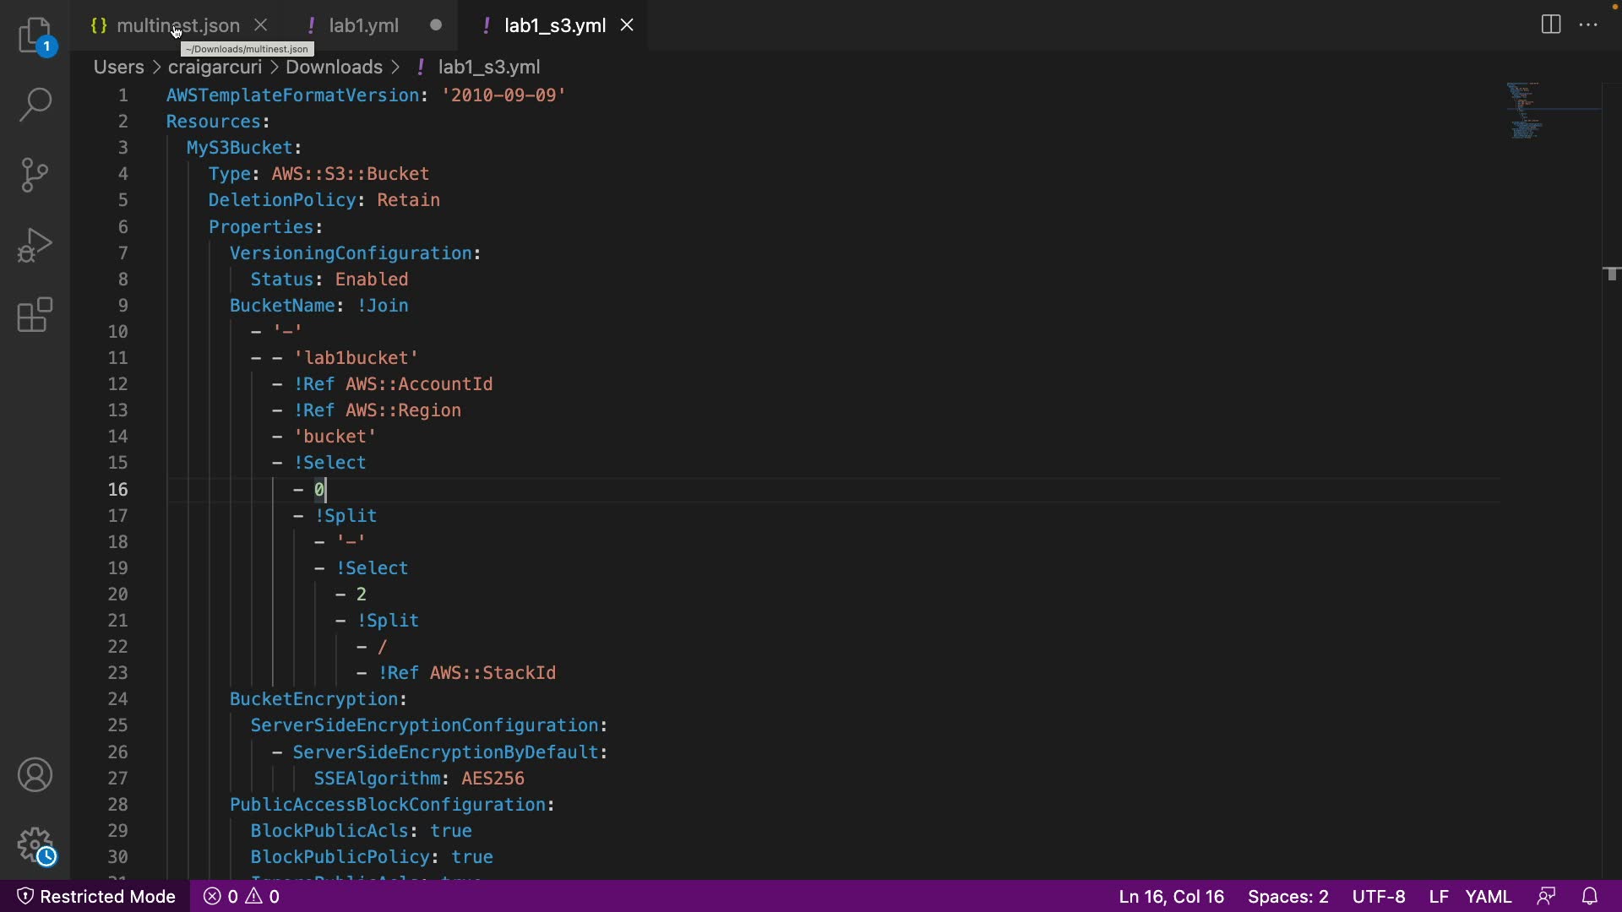The width and height of the screenshot is (1622, 912).
Task: Click the Downloads breadcrumb segment
Action: [x=334, y=67]
